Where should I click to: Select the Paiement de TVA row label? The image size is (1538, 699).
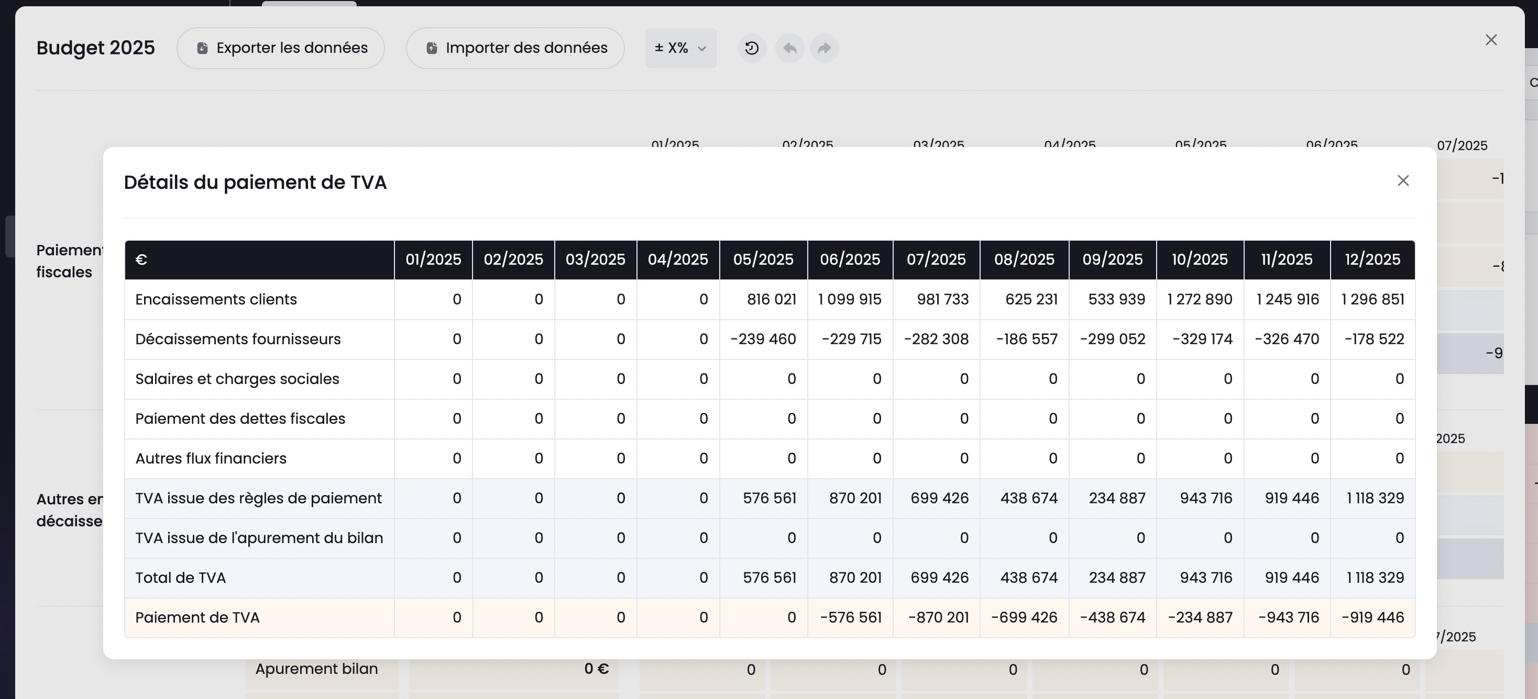click(197, 617)
